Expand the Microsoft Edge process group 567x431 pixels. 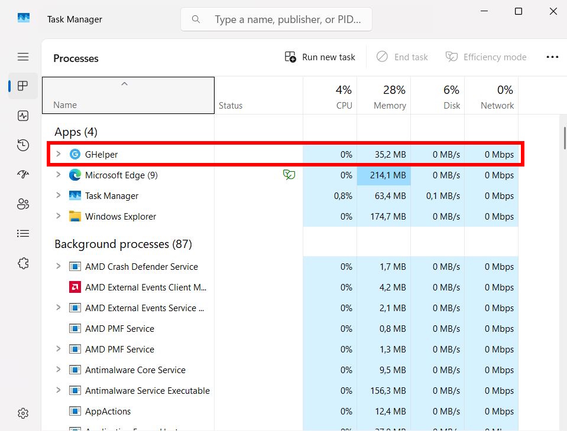pyautogui.click(x=58, y=175)
